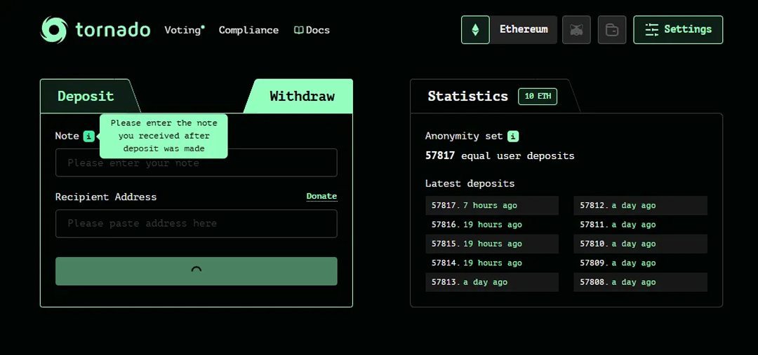
Task: Select deposit 57817 from latest deposits
Action: (x=491, y=206)
